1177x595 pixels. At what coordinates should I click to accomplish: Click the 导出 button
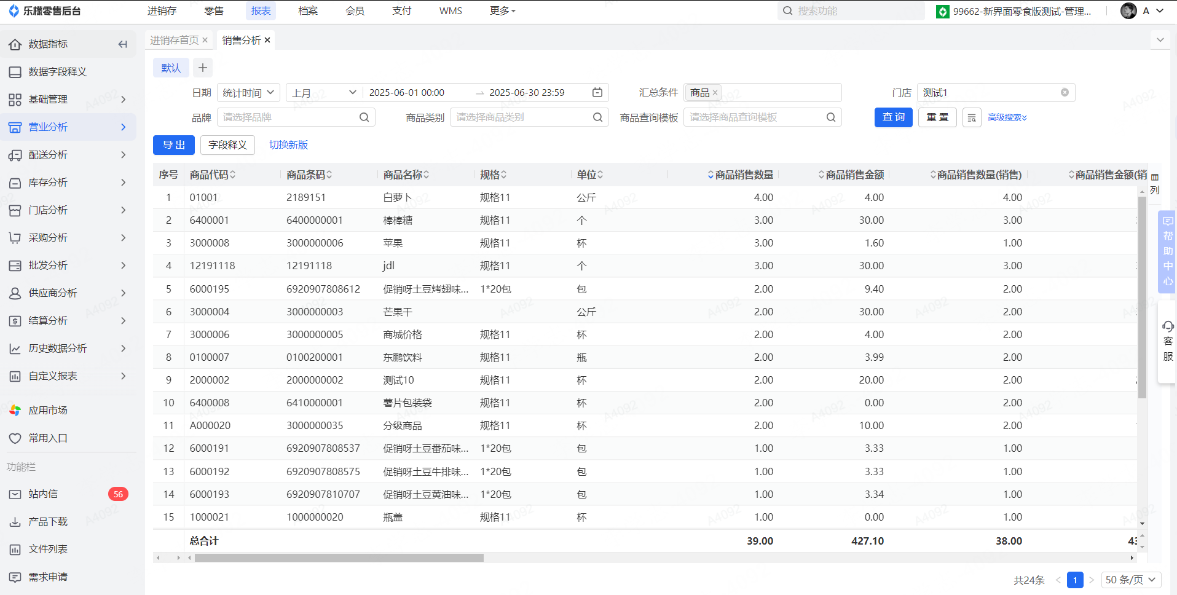point(174,145)
